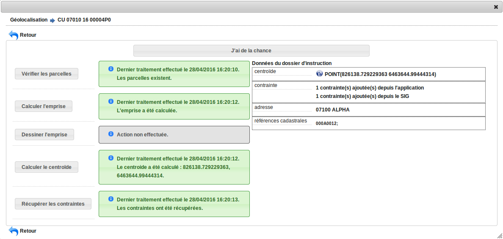503x239 pixels.
Task: Click info icon in emprise calculée message
Action: coord(111,101)
